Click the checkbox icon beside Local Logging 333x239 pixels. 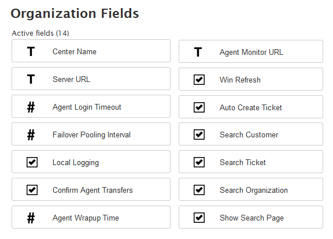(32, 162)
